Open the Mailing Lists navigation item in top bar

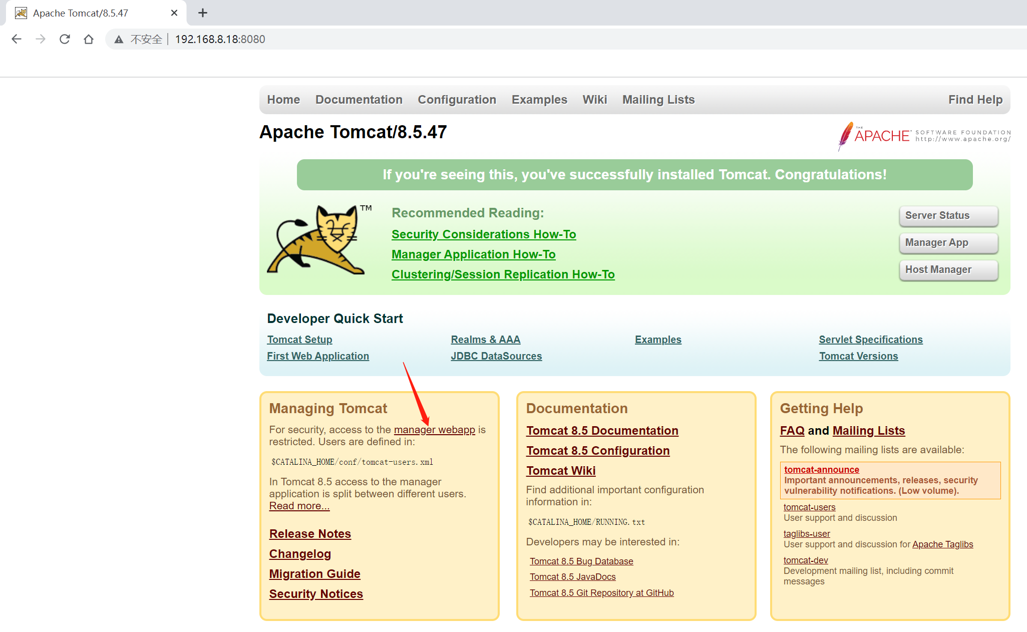[658, 100]
